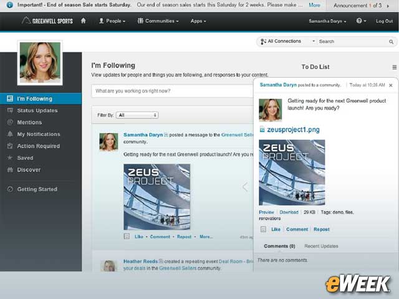
Task: Open the All Connections search scope dropdown
Action: (x=287, y=41)
